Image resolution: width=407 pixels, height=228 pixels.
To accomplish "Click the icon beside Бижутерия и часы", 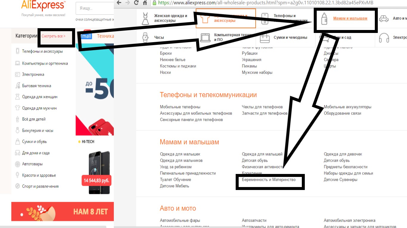I will point(18,130).
